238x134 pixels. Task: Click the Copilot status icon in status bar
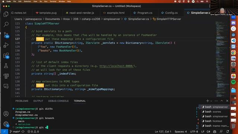[x=215, y=131]
